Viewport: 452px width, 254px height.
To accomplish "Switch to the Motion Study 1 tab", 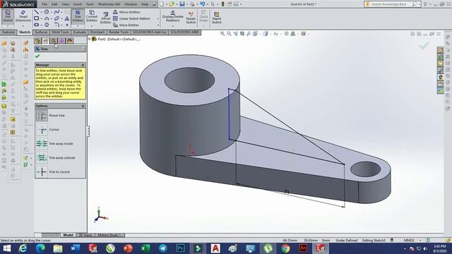I will 109,235.
